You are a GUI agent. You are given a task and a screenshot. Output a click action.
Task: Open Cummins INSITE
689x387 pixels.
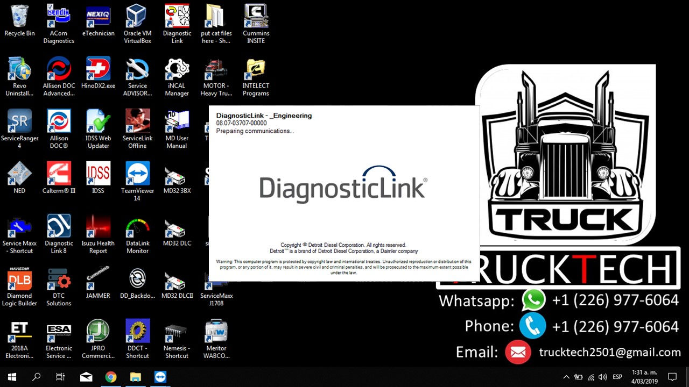[x=256, y=19]
